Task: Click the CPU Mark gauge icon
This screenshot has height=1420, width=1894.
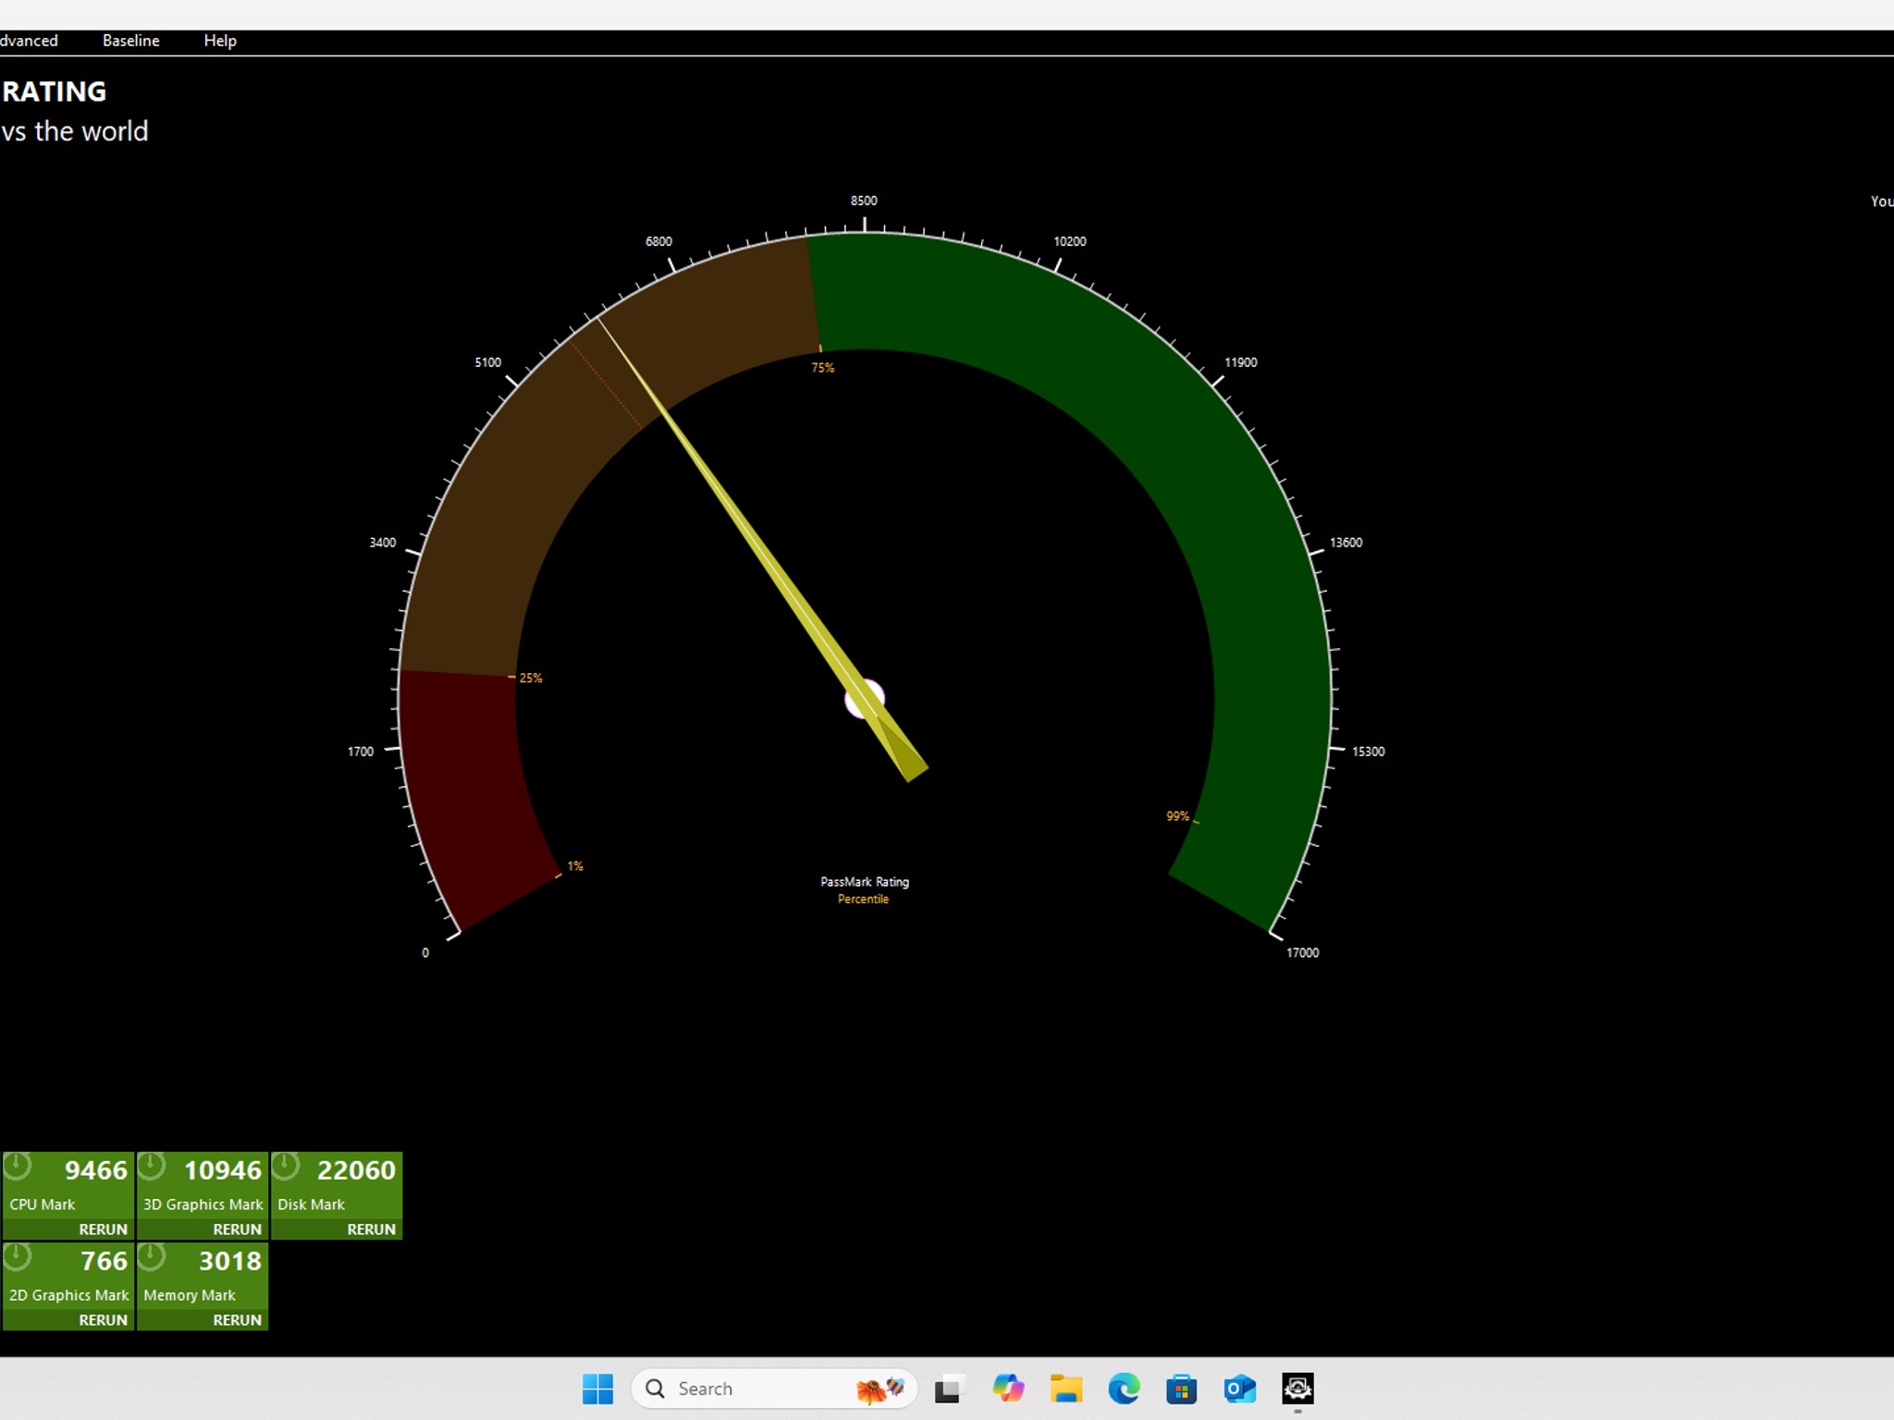Action: point(18,1167)
